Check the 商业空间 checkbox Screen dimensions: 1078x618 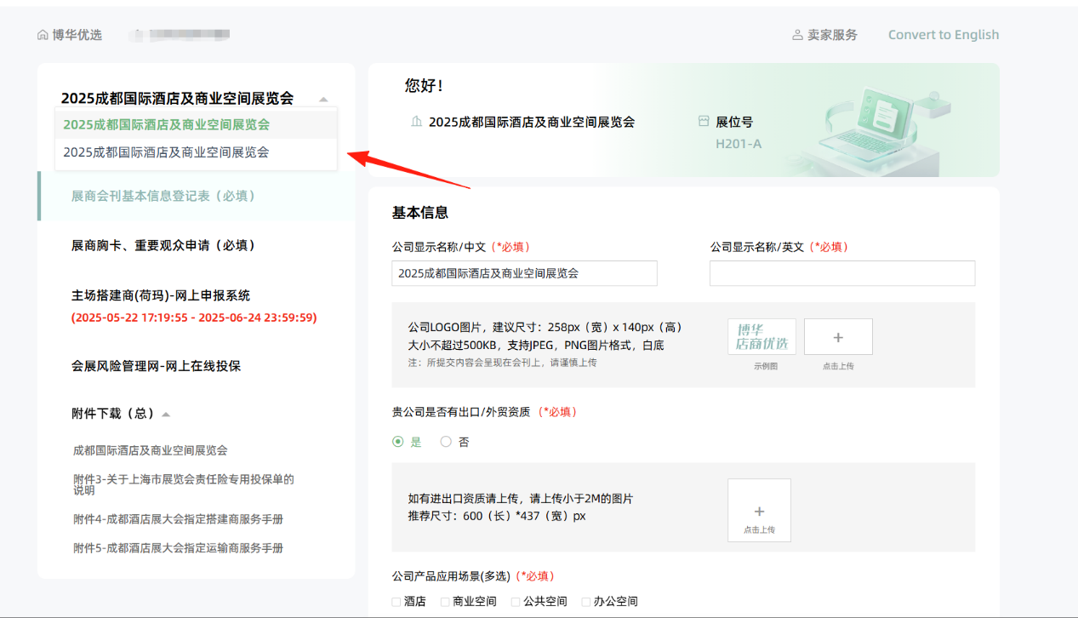[445, 602]
